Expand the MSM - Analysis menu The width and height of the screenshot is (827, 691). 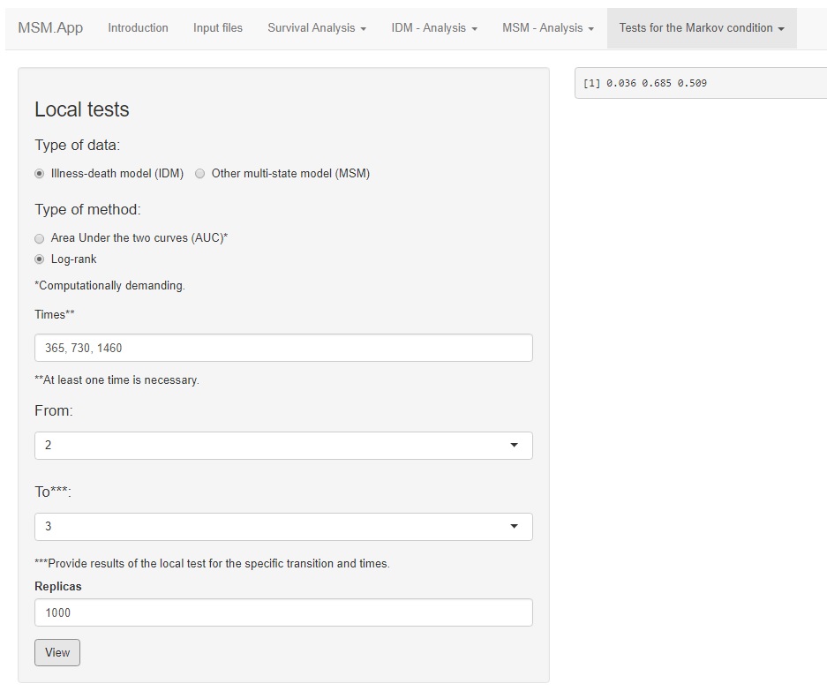click(x=548, y=28)
